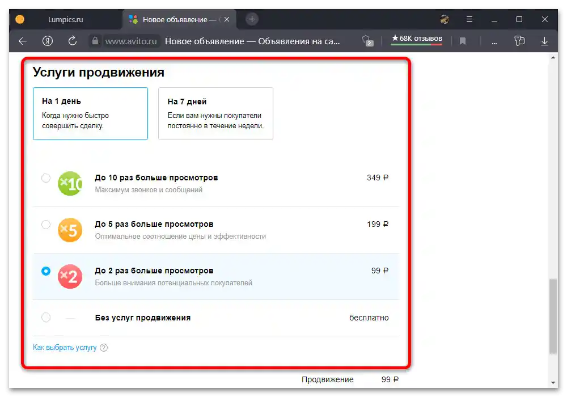Click the review rating bar under '68К отзывов'
Viewport: 567px width, 397px height.
click(x=417, y=44)
